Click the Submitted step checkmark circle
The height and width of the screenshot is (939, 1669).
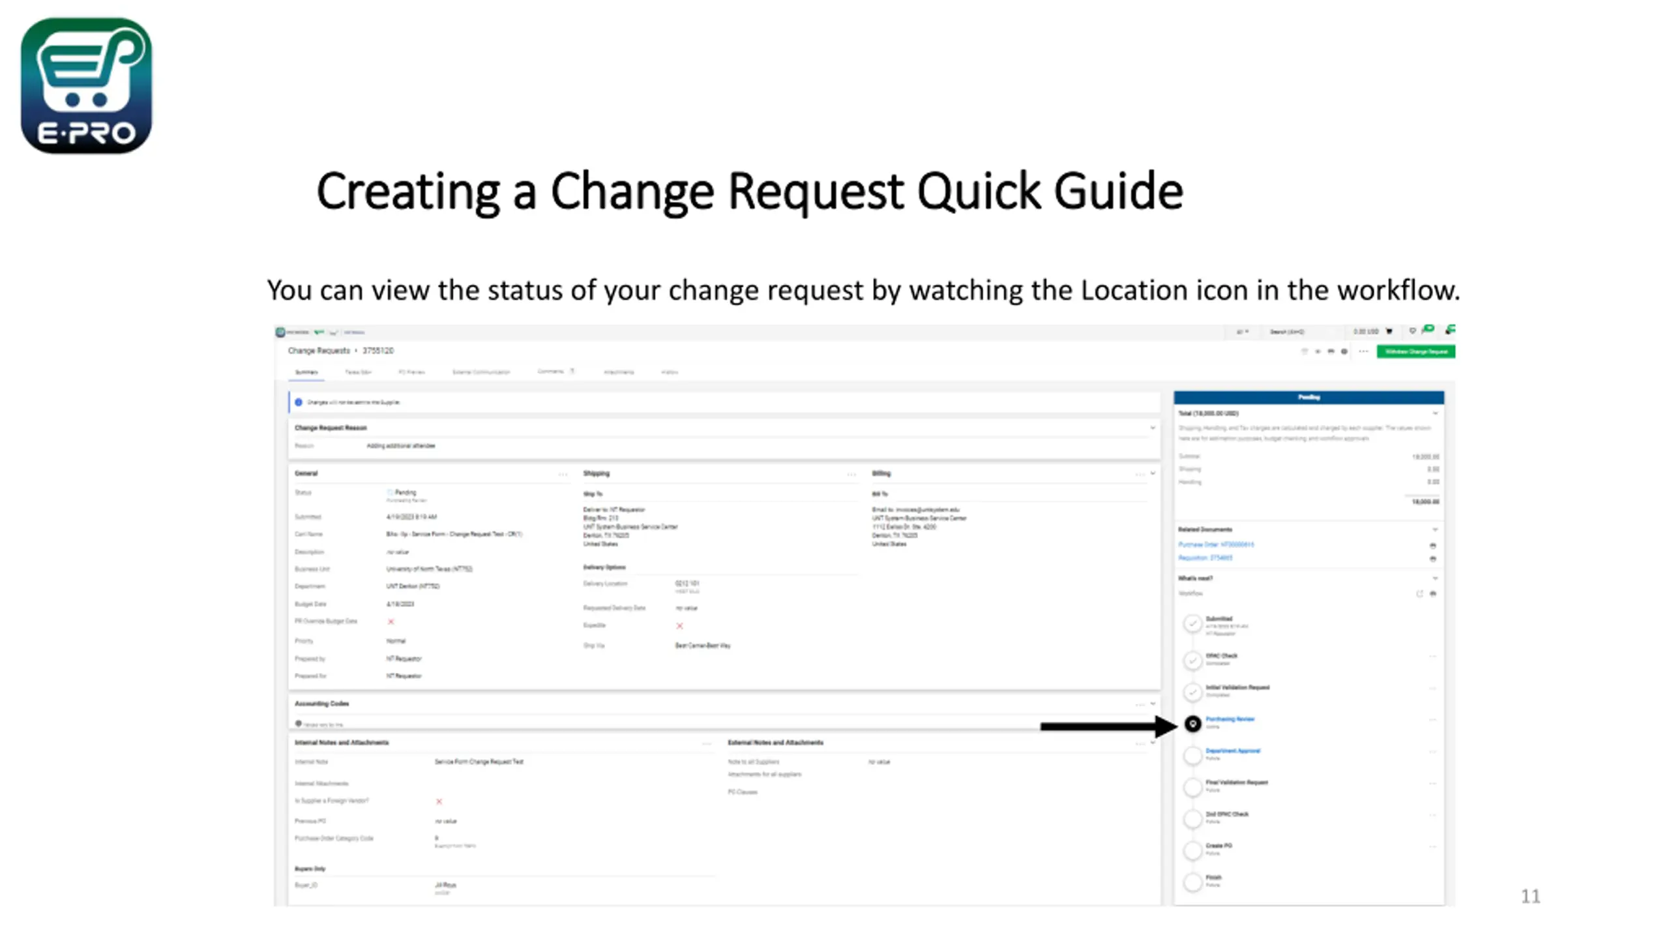coord(1192,624)
